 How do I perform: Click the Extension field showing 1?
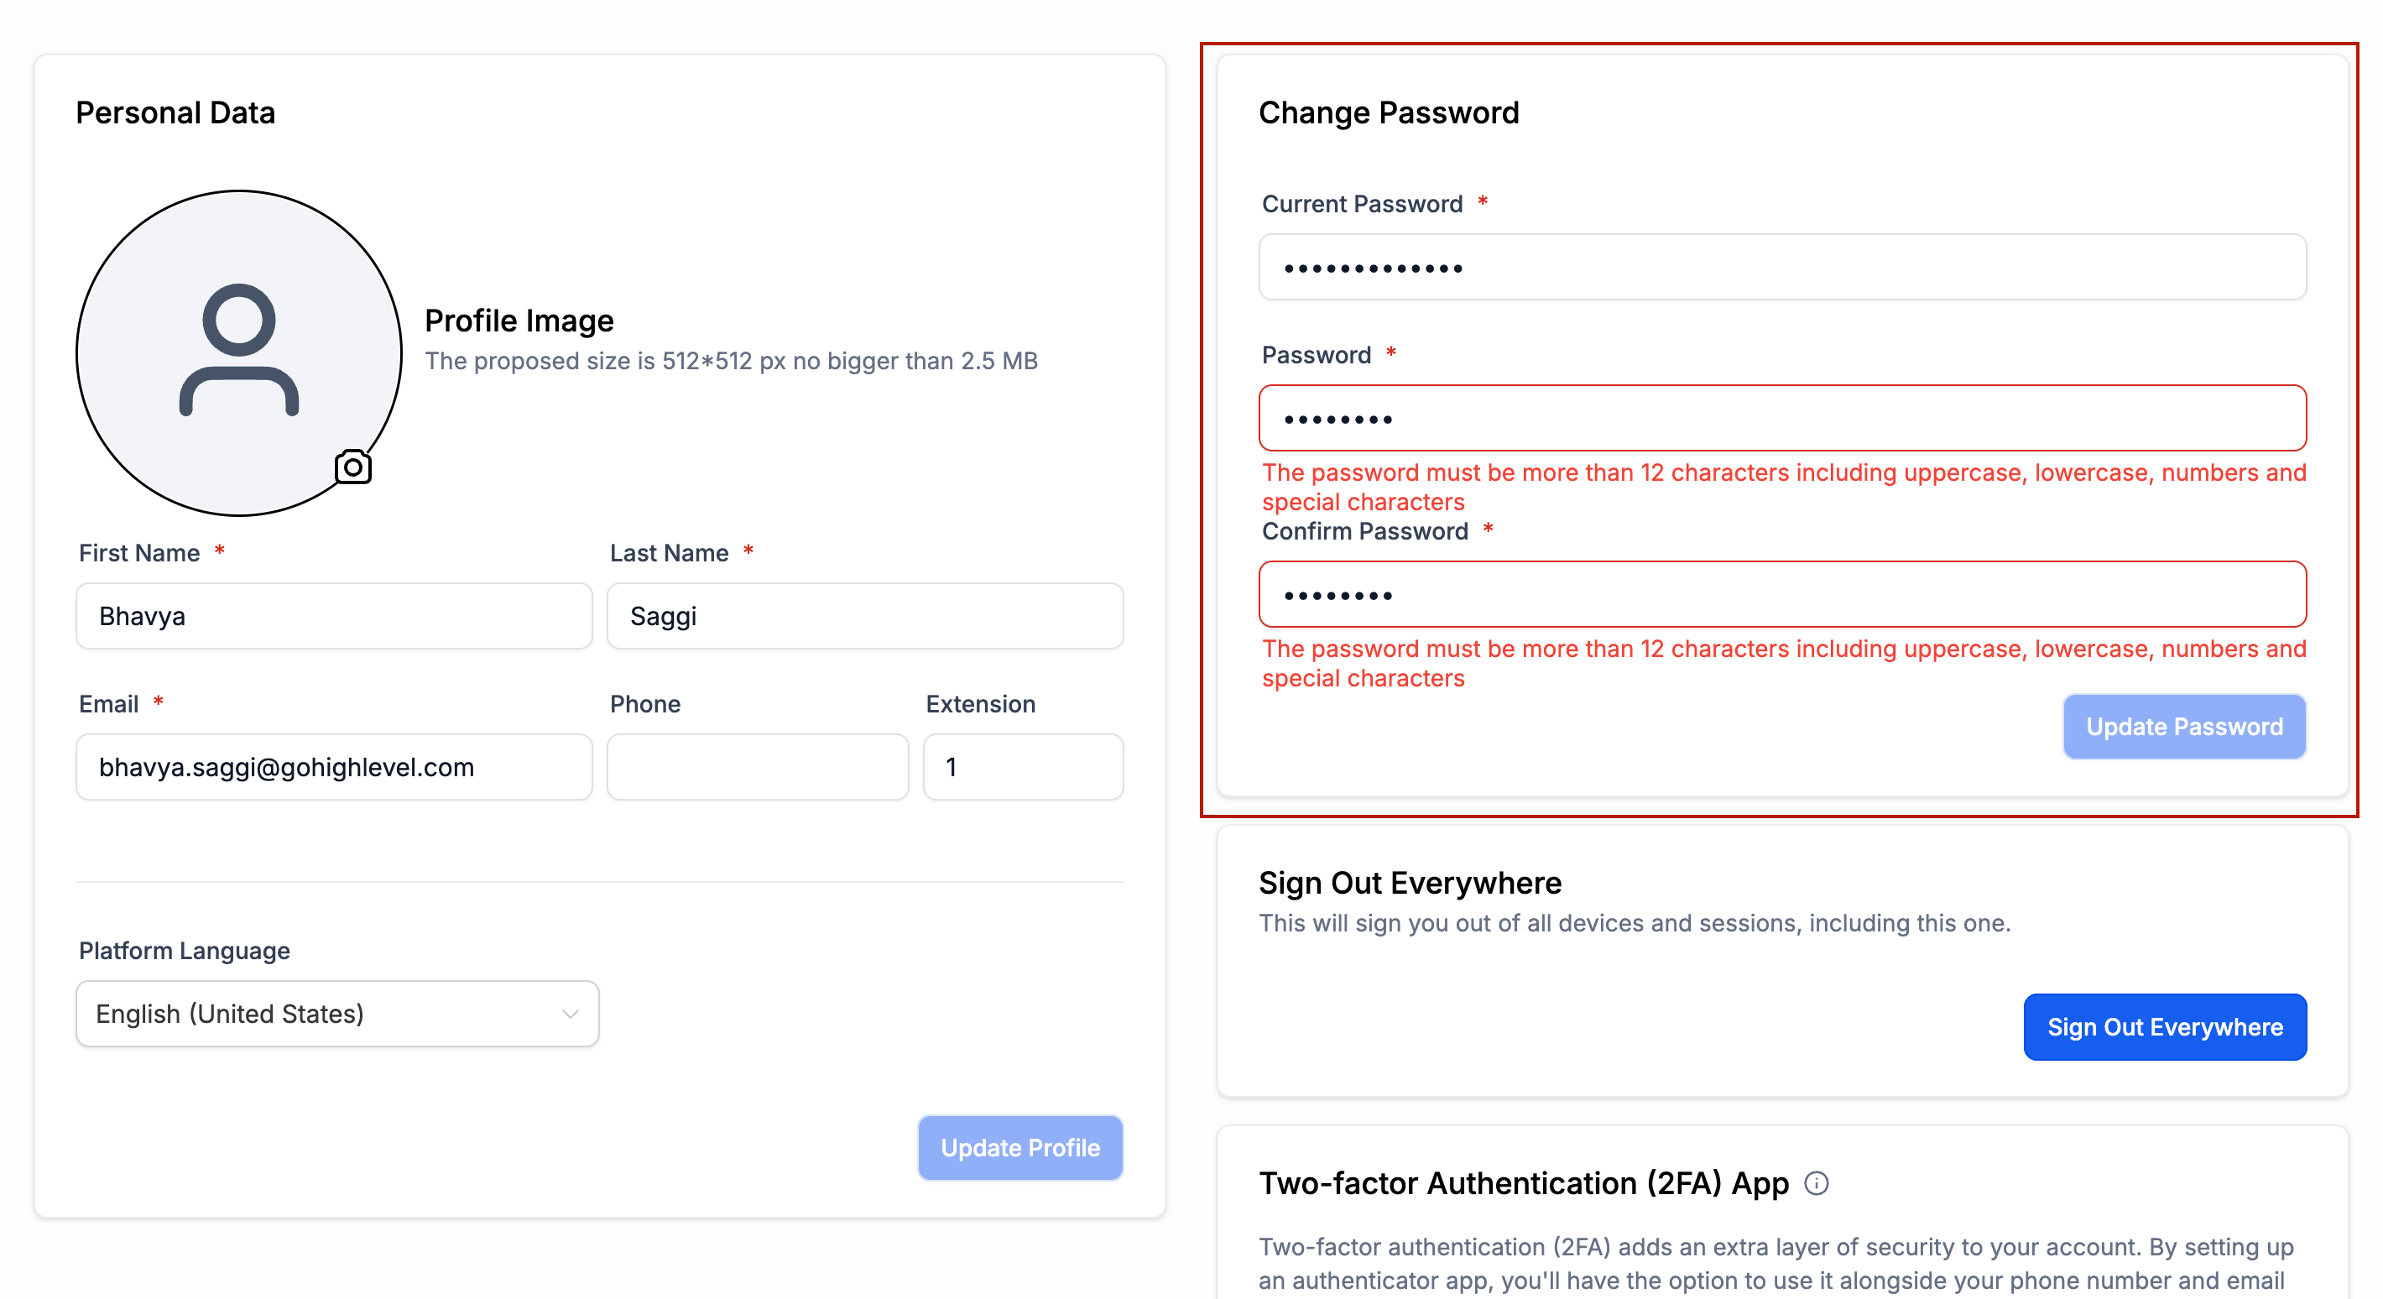tap(1023, 767)
